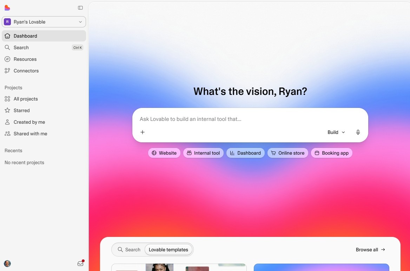Open the Build mode dropdown
Screen dimensions: 410x271
(336, 132)
